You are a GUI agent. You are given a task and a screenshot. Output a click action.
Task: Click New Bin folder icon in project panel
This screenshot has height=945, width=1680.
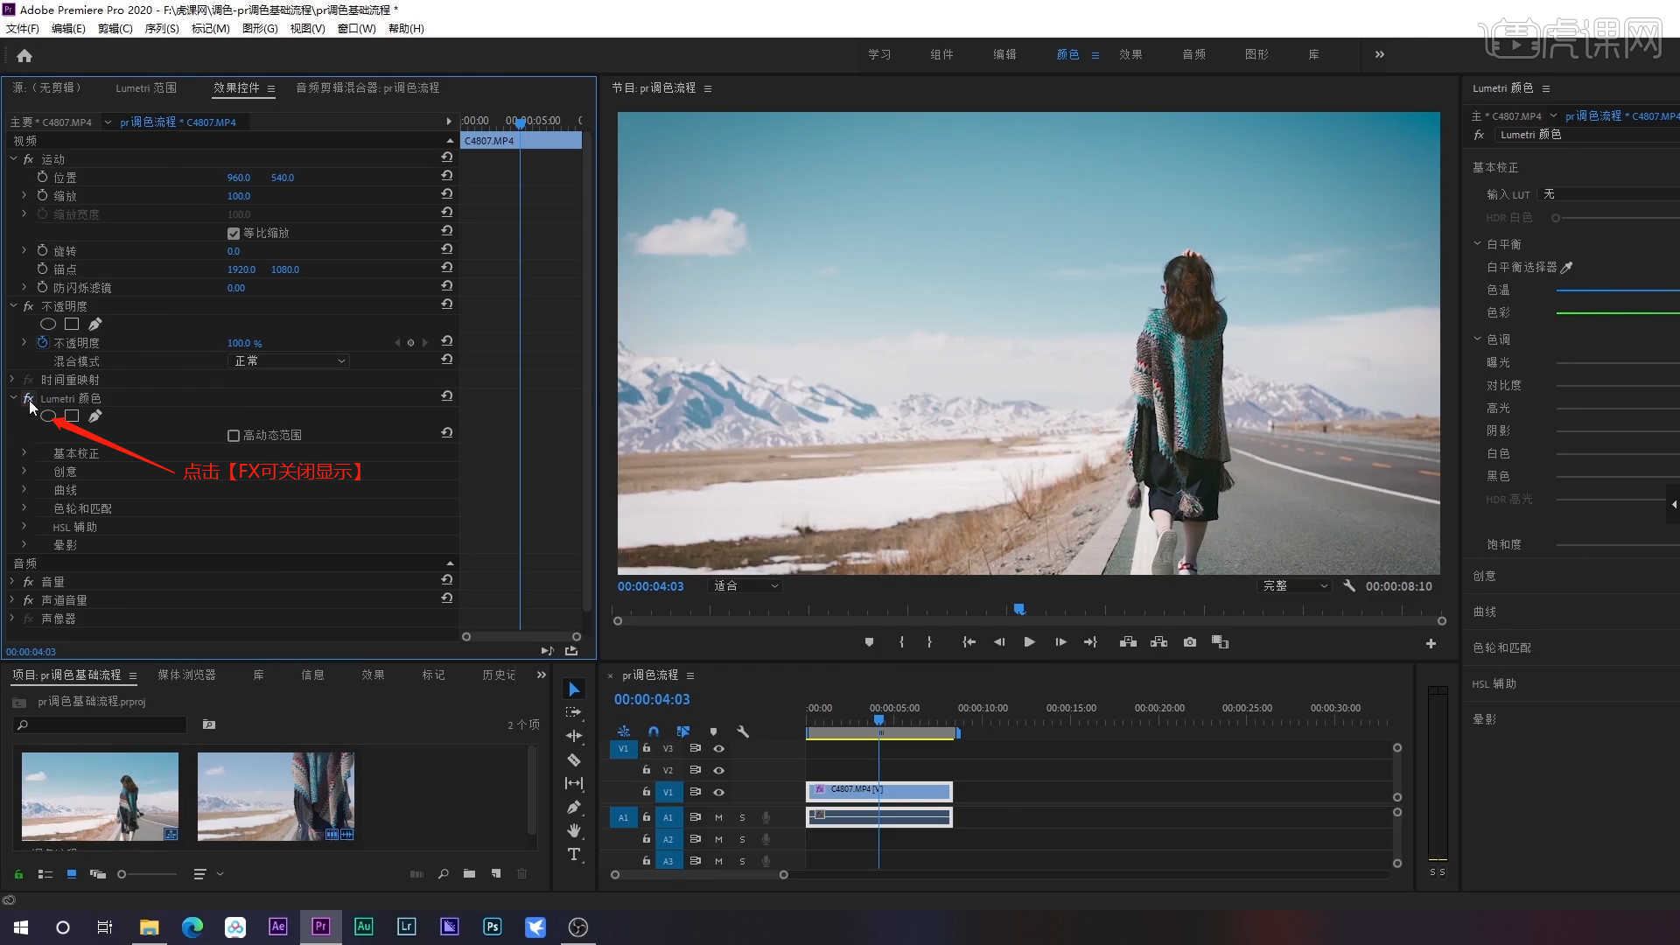click(x=469, y=874)
